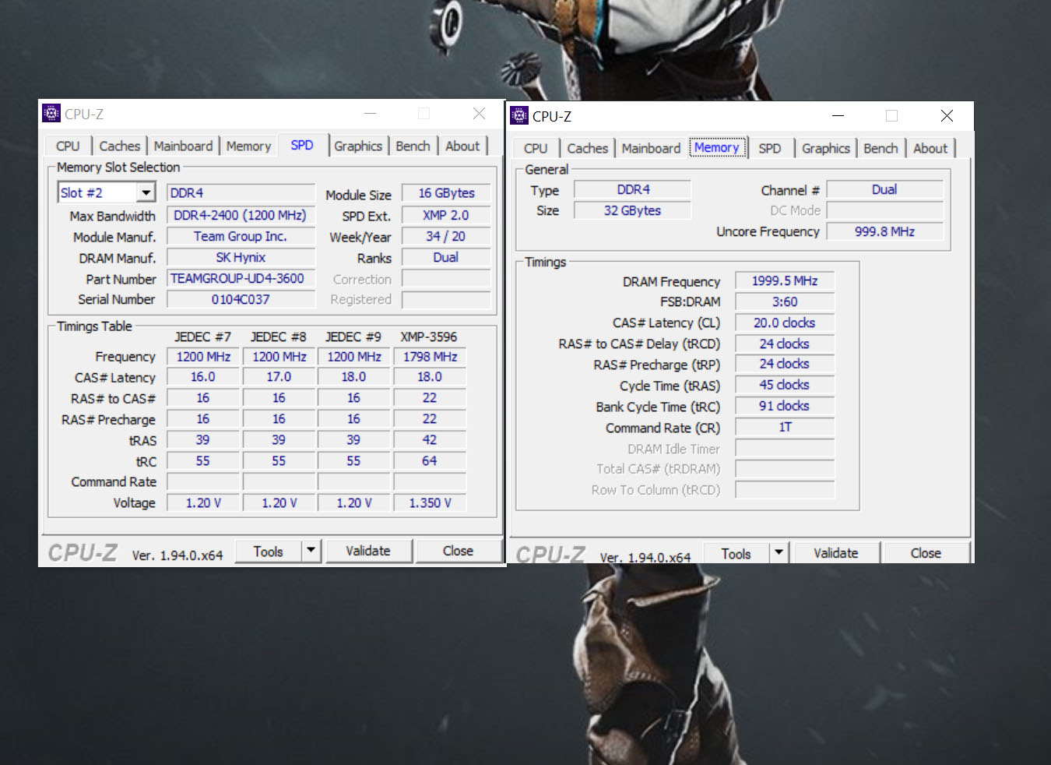Screen dimensions: 1051x765
Task: Open the Graphics tab in the right window
Action: pos(826,148)
